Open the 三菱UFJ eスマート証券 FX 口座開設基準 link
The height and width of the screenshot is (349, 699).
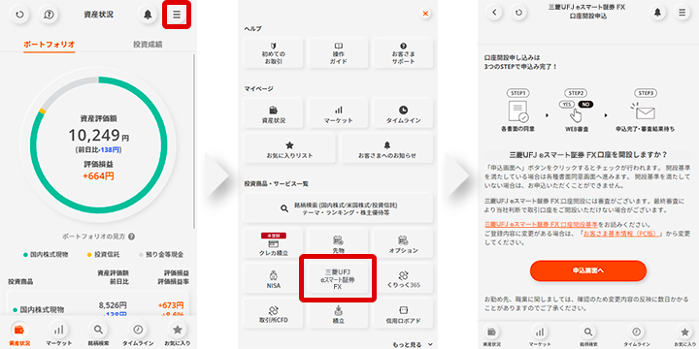pos(541,224)
